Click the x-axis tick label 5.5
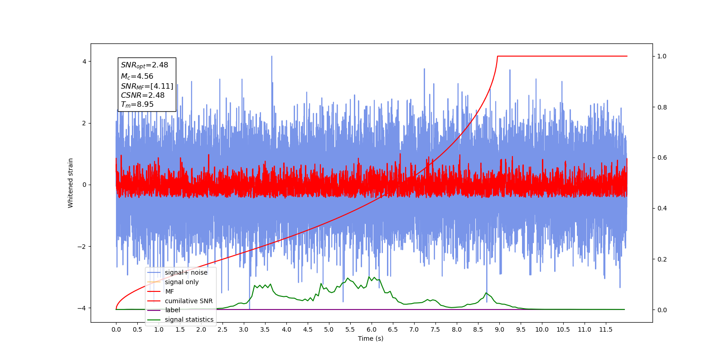The image size is (725, 362). coord(350,329)
